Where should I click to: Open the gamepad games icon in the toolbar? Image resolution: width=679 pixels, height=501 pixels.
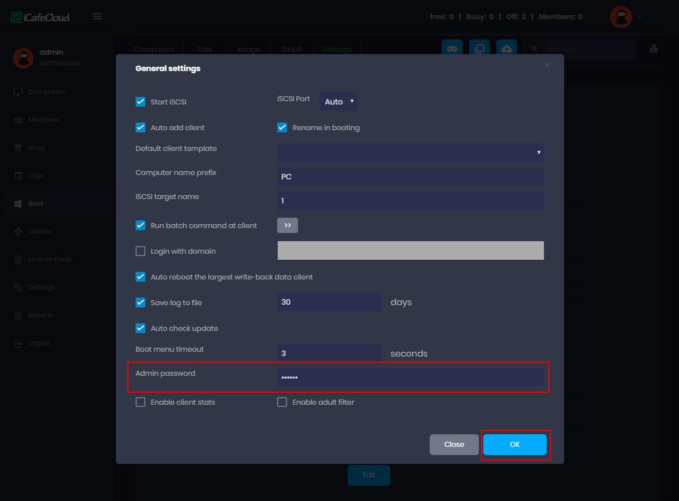[x=452, y=48]
